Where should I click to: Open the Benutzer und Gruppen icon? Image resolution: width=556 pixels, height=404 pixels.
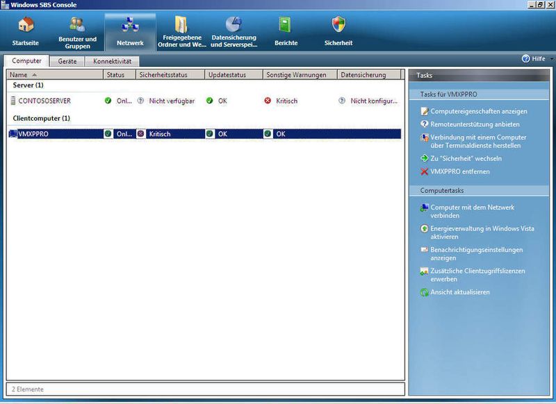(77, 24)
